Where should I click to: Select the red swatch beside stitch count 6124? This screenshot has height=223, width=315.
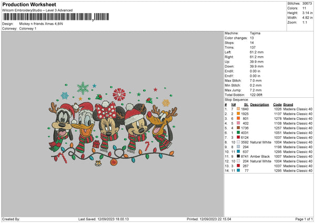coord(238,137)
